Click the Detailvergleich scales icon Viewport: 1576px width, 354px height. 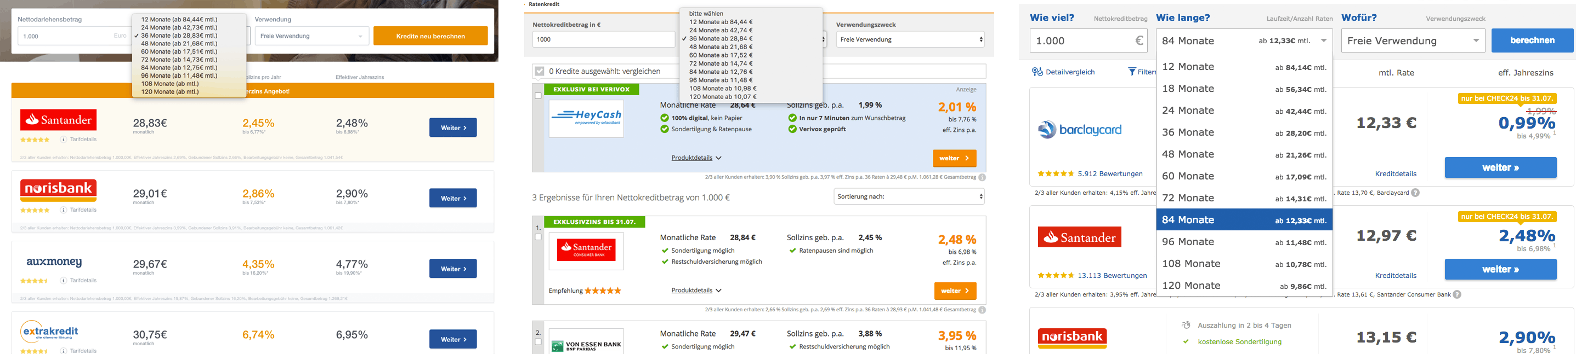tap(1037, 72)
